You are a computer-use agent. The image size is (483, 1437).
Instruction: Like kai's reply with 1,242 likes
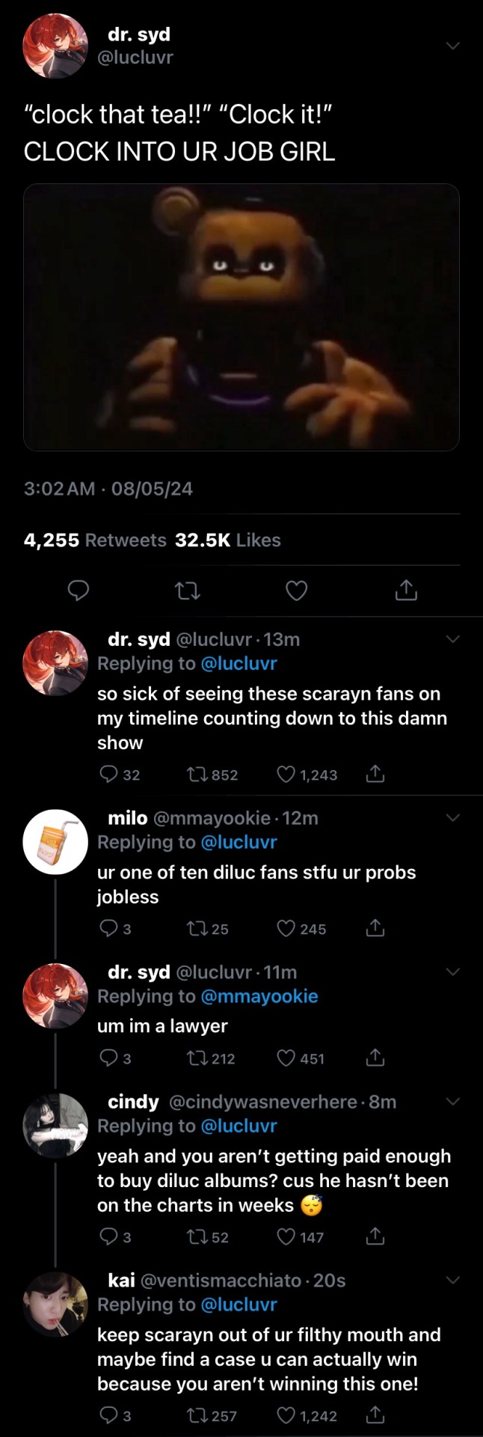[x=286, y=1415]
